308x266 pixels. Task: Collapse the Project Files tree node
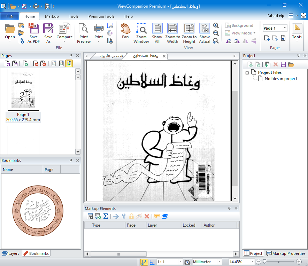point(247,73)
